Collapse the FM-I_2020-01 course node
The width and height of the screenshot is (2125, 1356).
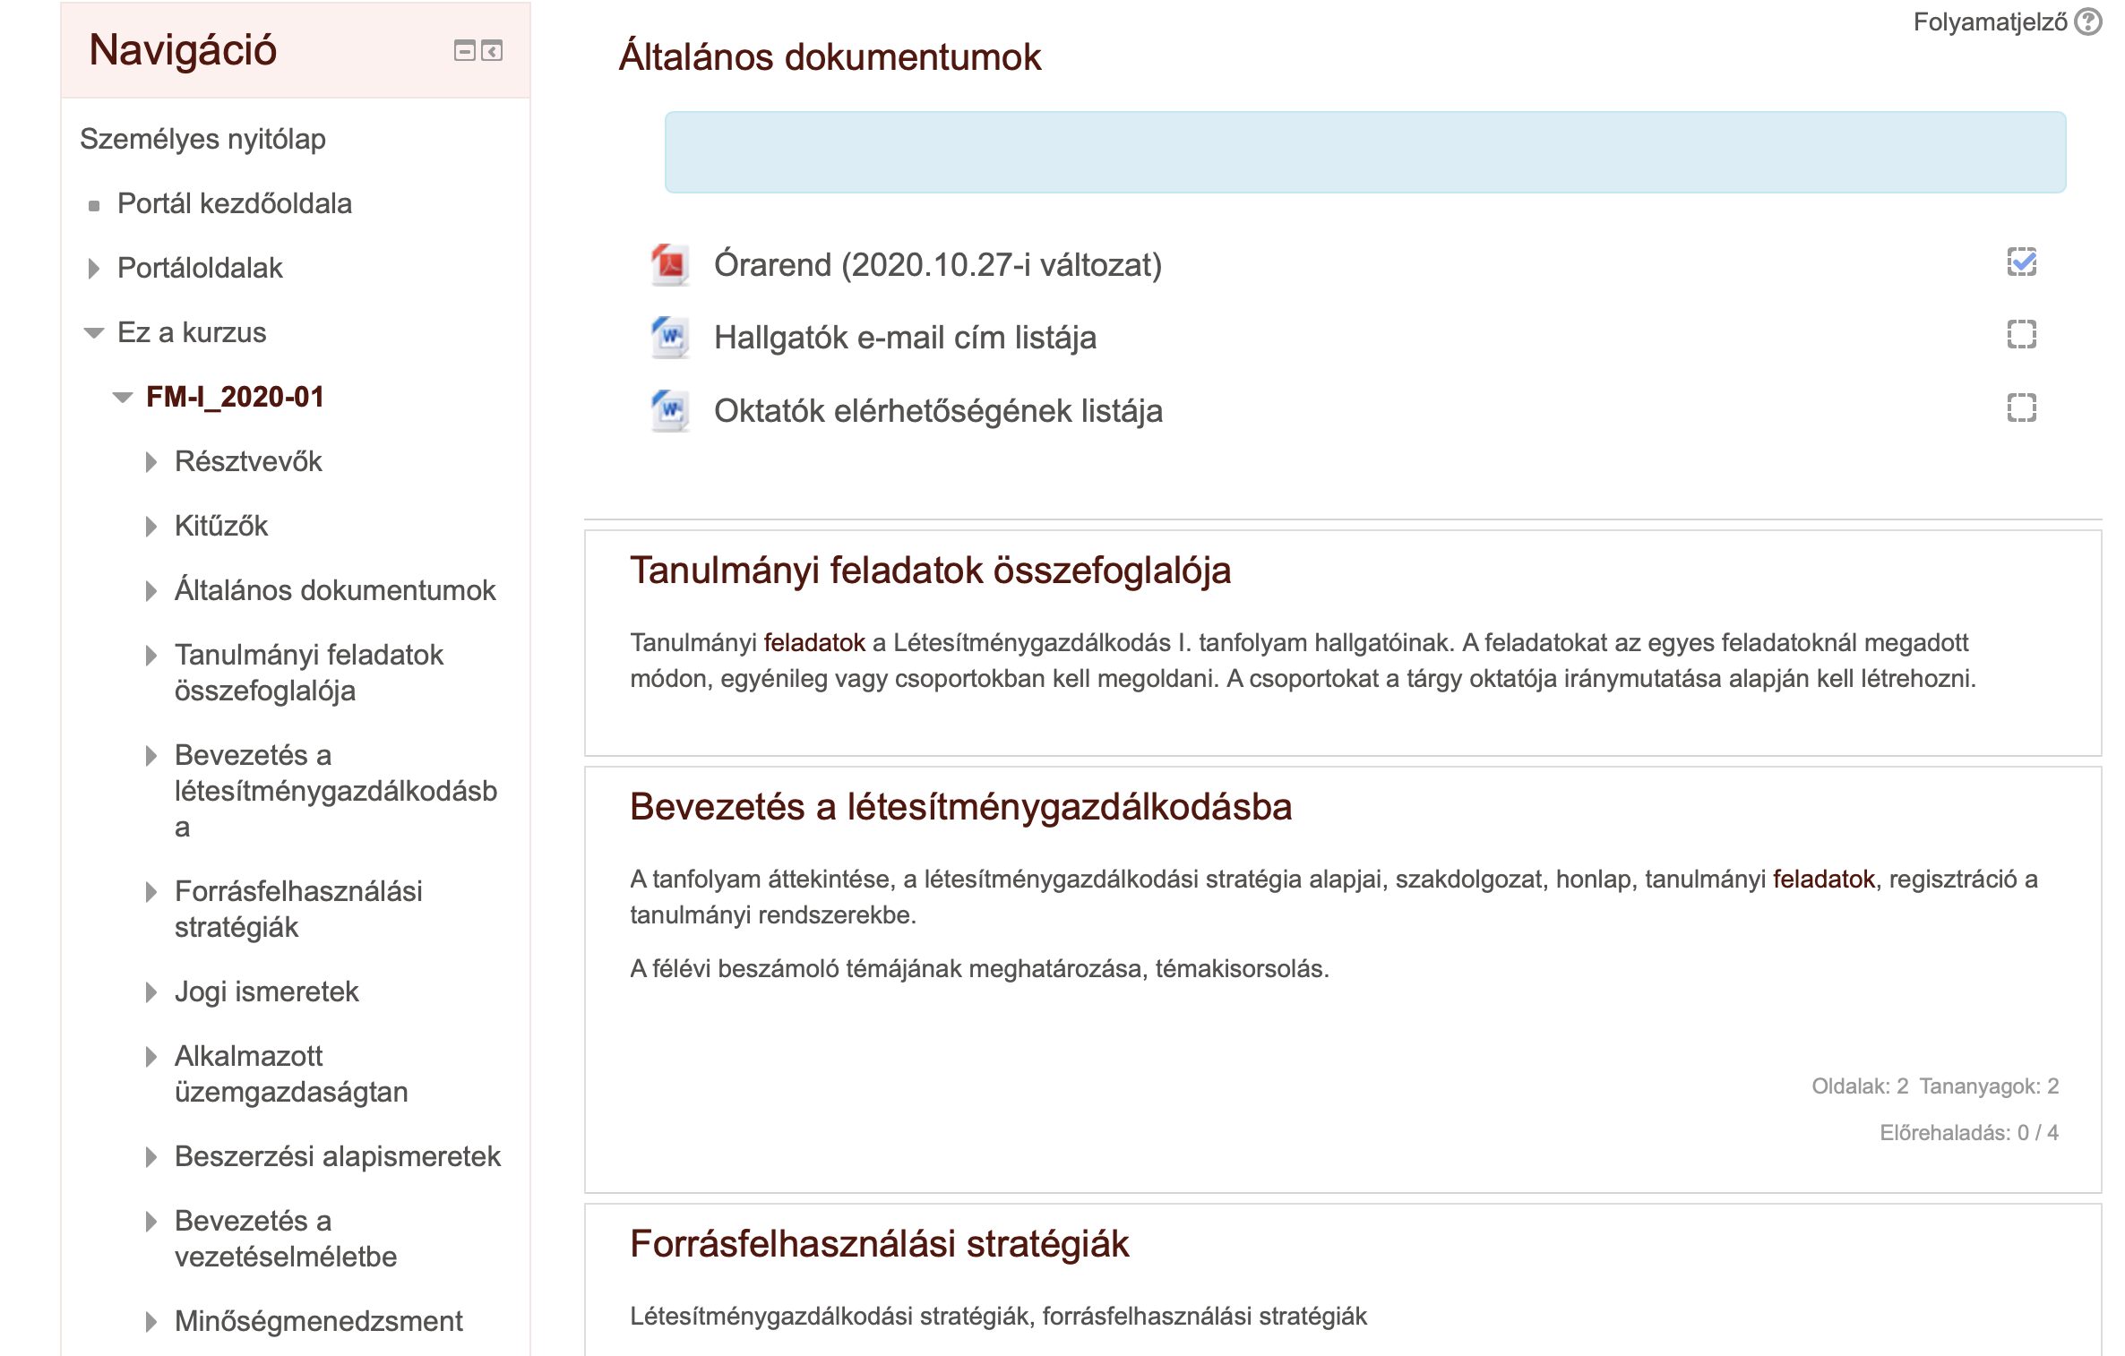point(123,398)
